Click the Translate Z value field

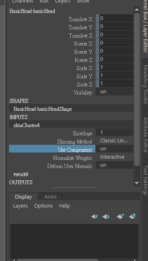click(x=116, y=35)
